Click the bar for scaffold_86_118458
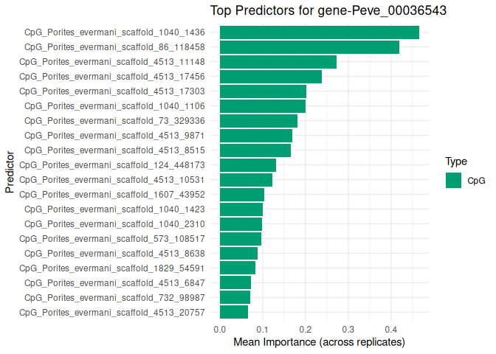The image size is (496, 354). [x=309, y=47]
